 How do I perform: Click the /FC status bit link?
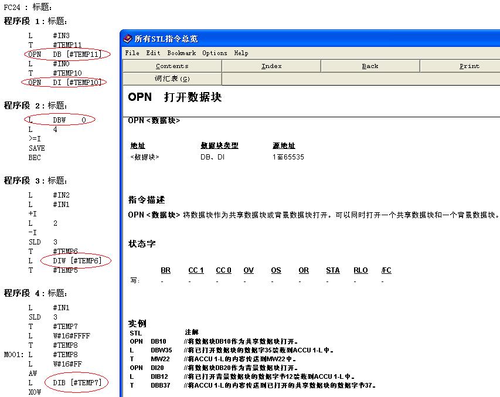[x=386, y=270]
